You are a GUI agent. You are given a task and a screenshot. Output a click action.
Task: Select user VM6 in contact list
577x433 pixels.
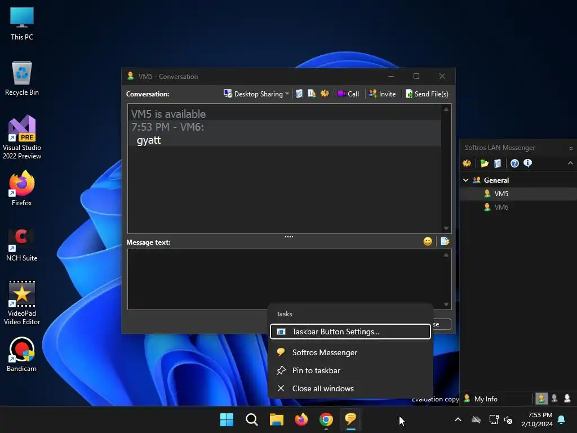pos(518,207)
